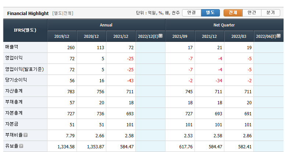The height and width of the screenshot is (152, 285).
Task: Select the 2019/12 annual column header
Action: click(x=62, y=36)
